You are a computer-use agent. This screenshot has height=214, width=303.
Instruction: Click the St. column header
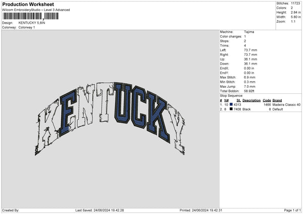pos(239,100)
